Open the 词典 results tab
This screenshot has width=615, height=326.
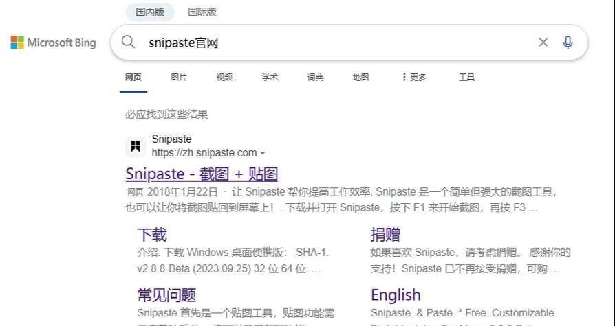[x=315, y=78]
